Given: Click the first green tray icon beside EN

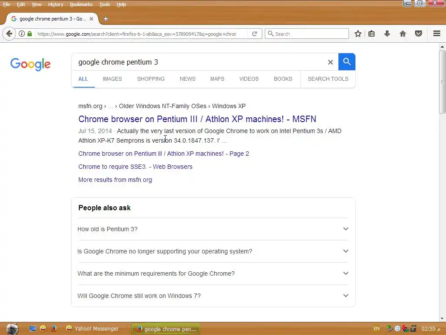Looking at the screenshot, I should coord(389,329).
